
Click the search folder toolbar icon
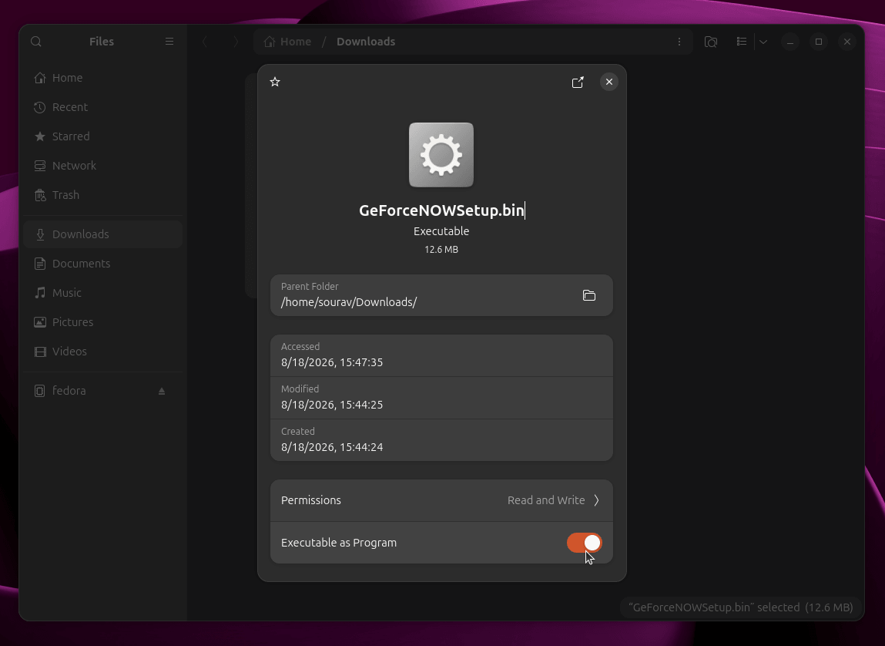pyautogui.click(x=711, y=42)
